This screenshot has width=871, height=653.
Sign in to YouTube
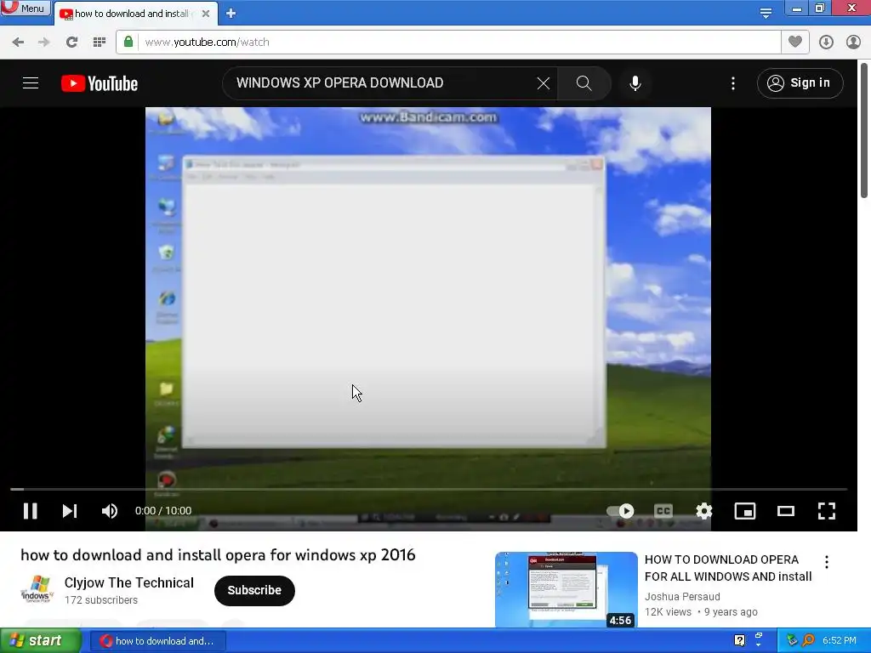800,83
